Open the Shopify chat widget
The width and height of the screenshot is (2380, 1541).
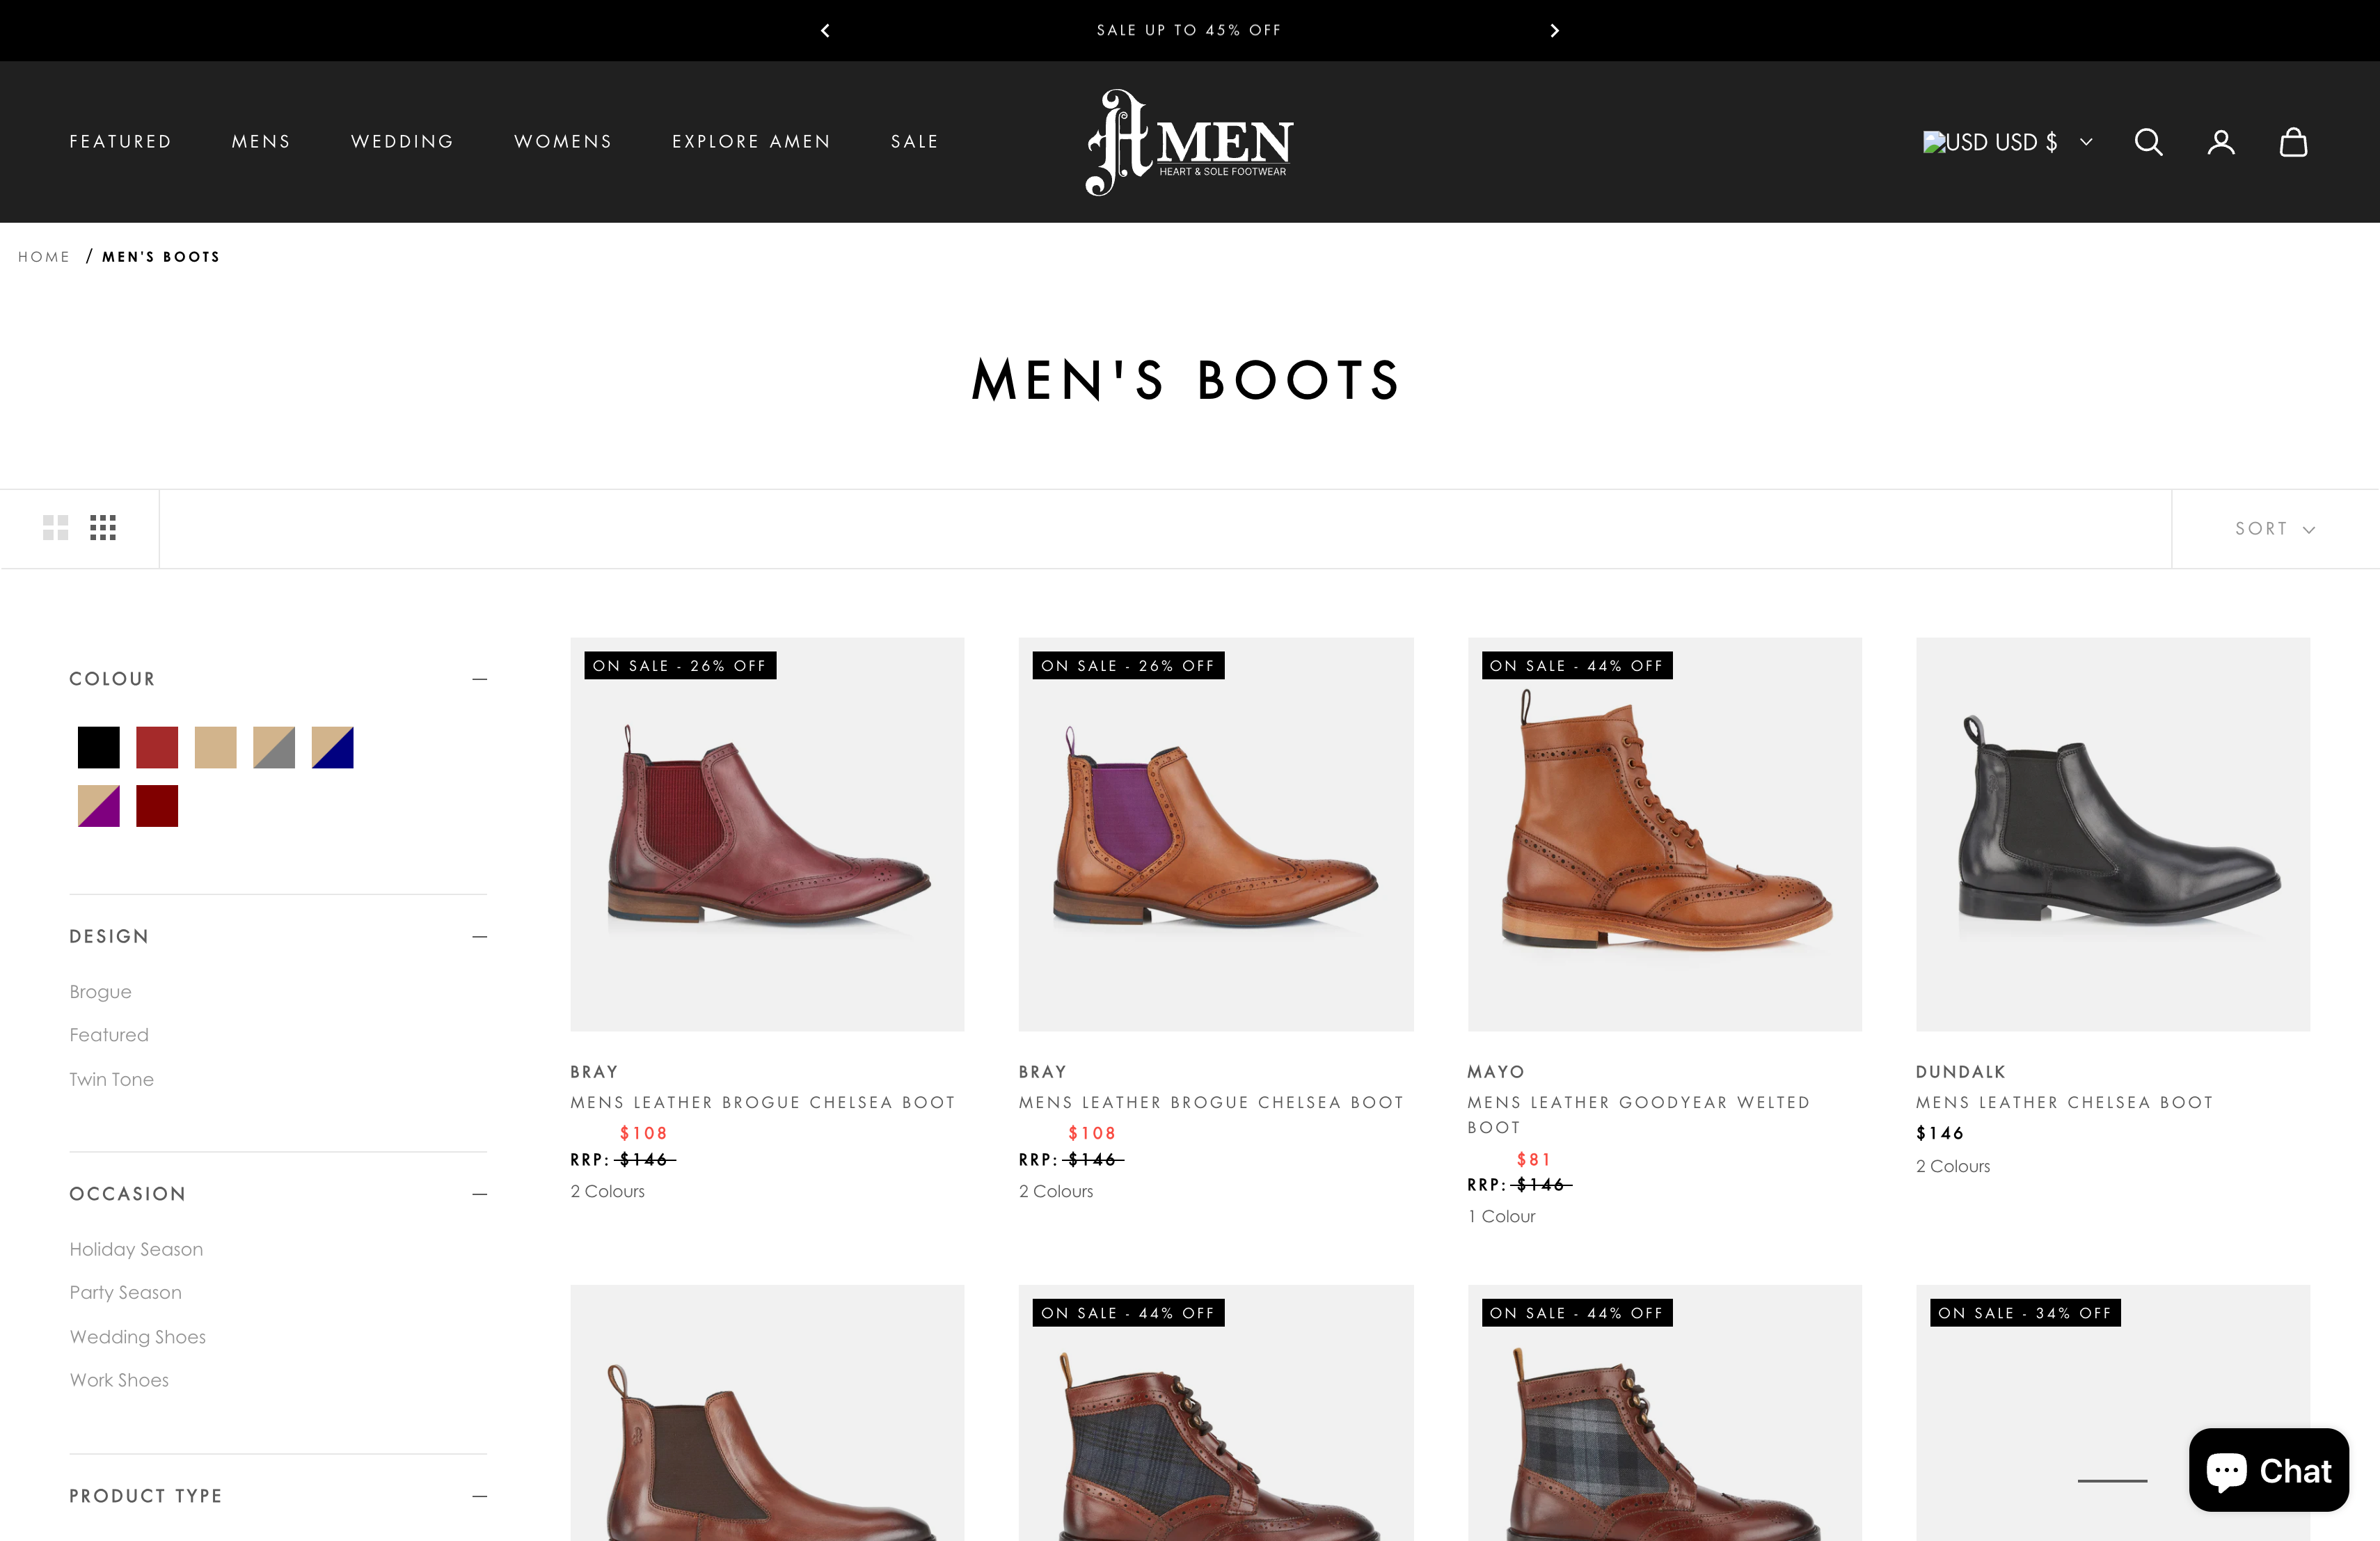[x=2268, y=1470]
